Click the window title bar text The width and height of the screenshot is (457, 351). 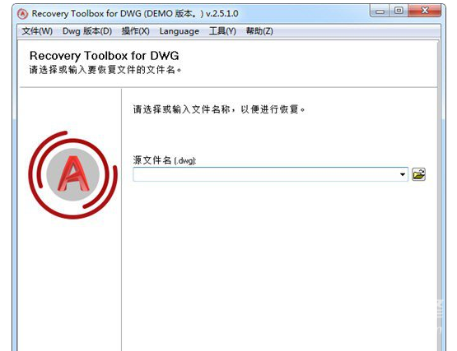click(135, 14)
